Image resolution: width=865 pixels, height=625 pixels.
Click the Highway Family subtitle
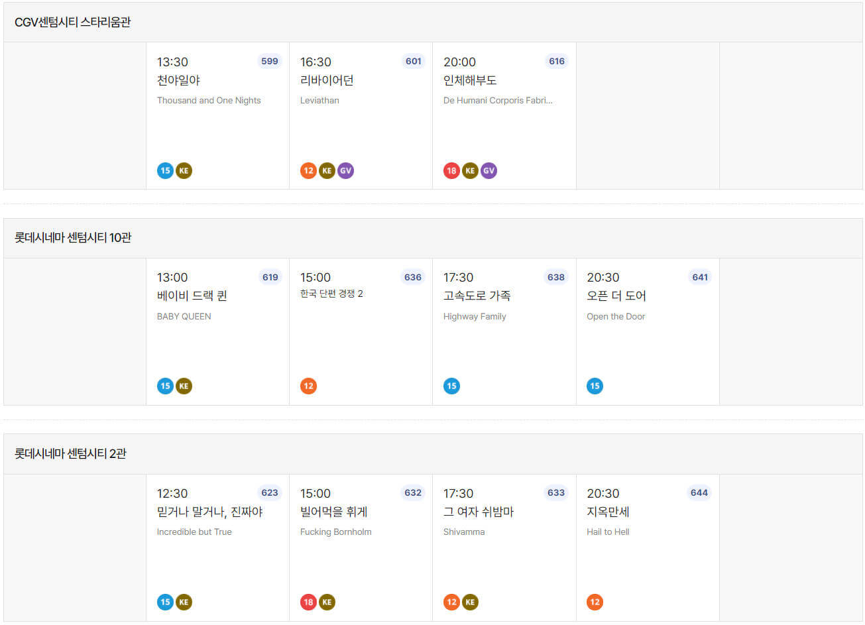[475, 316]
